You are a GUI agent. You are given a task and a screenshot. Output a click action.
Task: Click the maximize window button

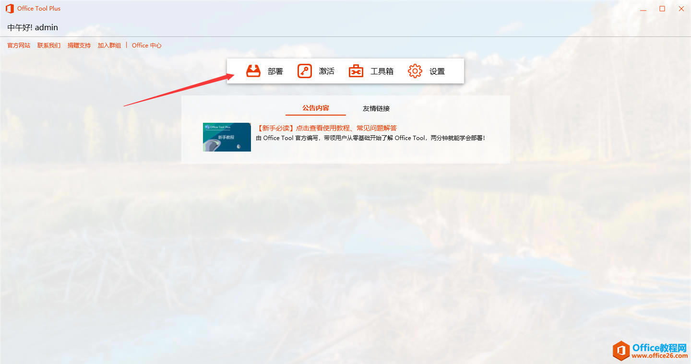pyautogui.click(x=662, y=8)
